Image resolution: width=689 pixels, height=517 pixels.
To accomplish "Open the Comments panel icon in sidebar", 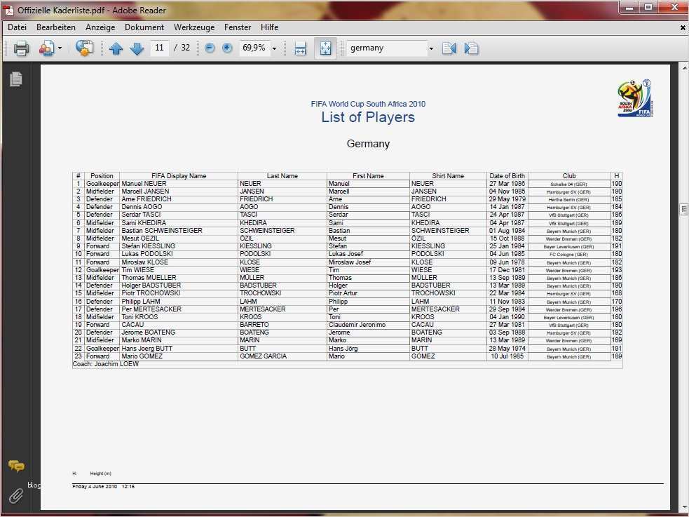I will [x=16, y=466].
